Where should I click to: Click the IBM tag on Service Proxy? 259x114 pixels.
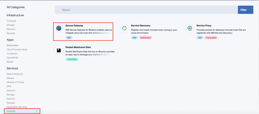point(200,38)
